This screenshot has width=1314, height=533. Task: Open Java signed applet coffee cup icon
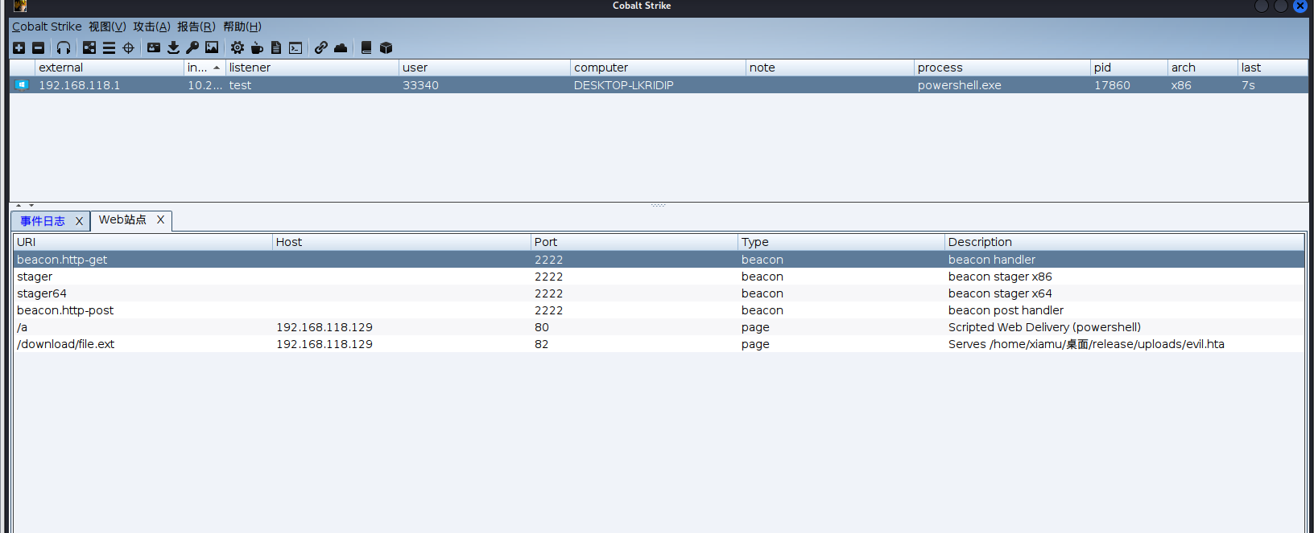point(257,48)
